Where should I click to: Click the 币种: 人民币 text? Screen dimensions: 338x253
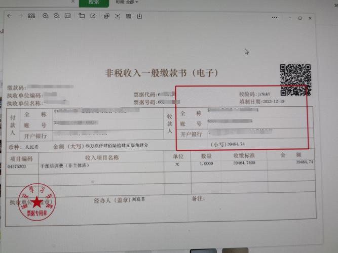pyautogui.click(x=23, y=147)
